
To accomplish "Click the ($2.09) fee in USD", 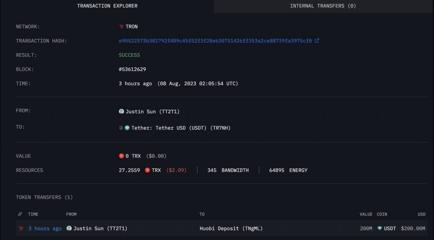I will pos(176,170).
